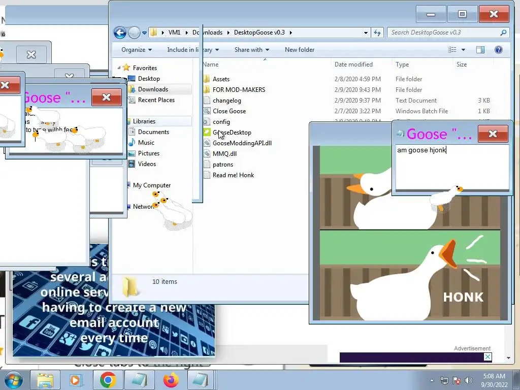This screenshot has height=390, width=520.
Task: Select My Computer in the navigation pane
Action: (151, 185)
